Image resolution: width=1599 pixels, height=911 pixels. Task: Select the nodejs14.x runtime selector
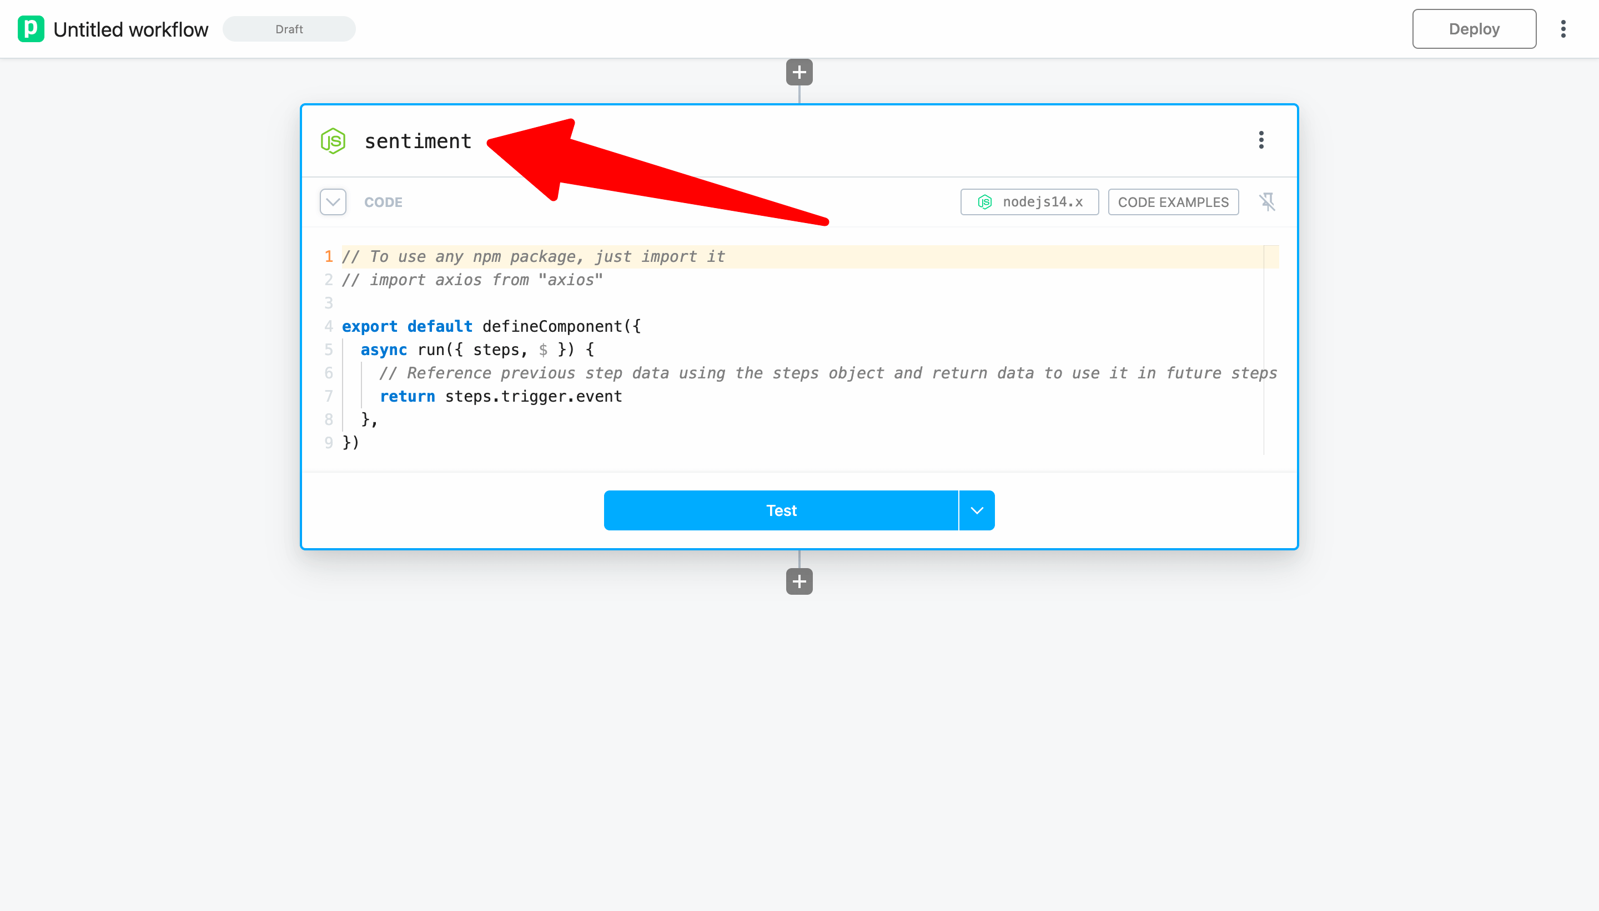pyautogui.click(x=1030, y=202)
